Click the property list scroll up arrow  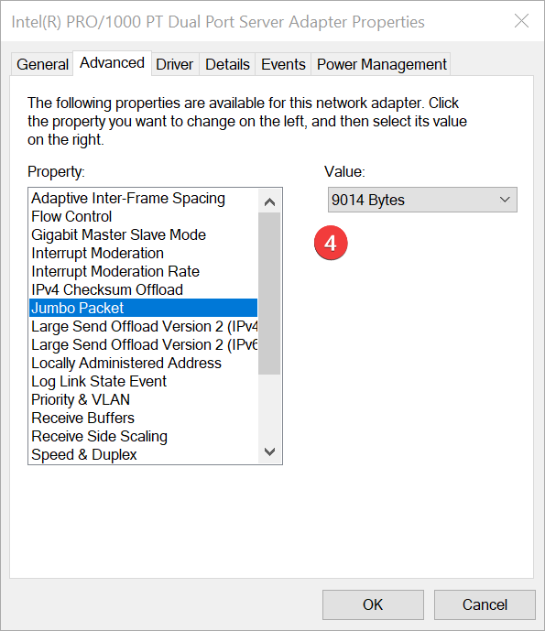tap(269, 201)
